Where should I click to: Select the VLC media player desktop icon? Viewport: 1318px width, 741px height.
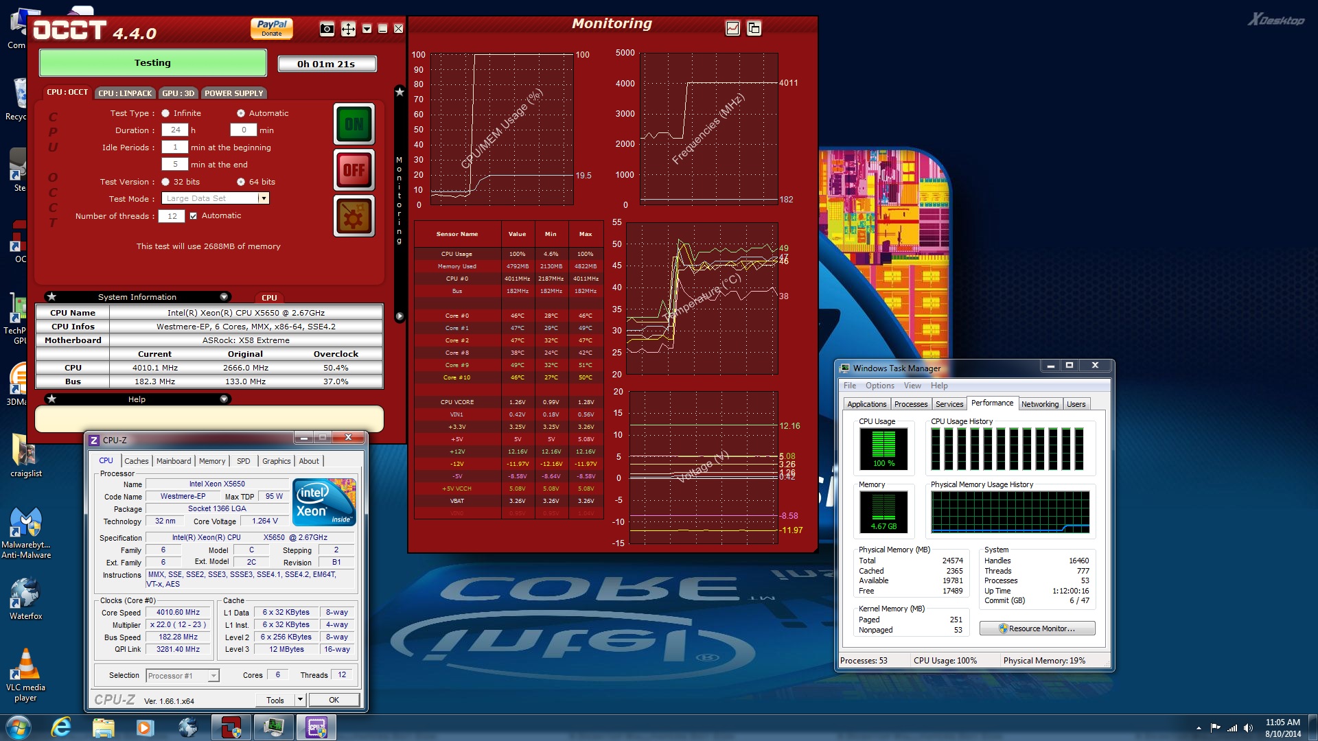(25, 676)
